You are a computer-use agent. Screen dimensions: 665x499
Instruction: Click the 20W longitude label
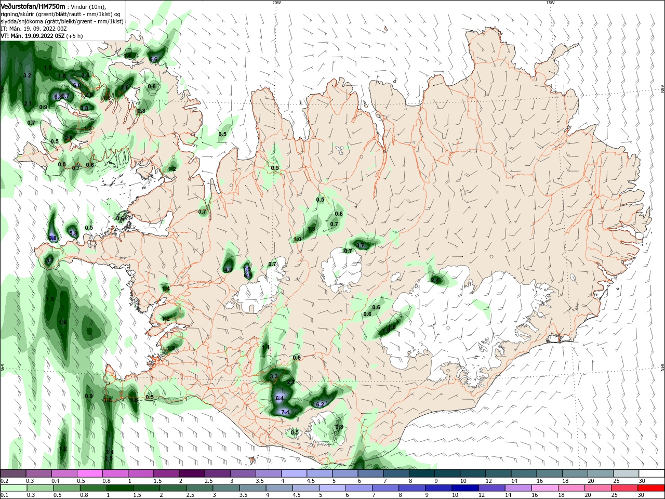coord(276,3)
